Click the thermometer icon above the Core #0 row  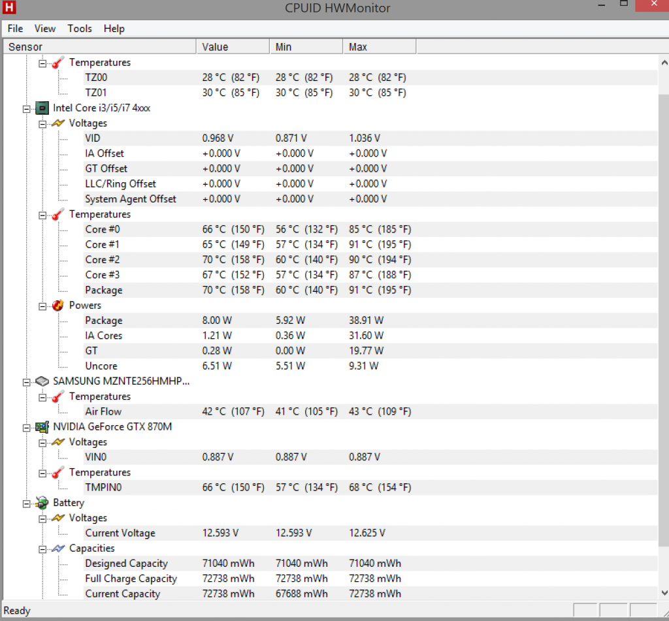pyautogui.click(x=58, y=215)
